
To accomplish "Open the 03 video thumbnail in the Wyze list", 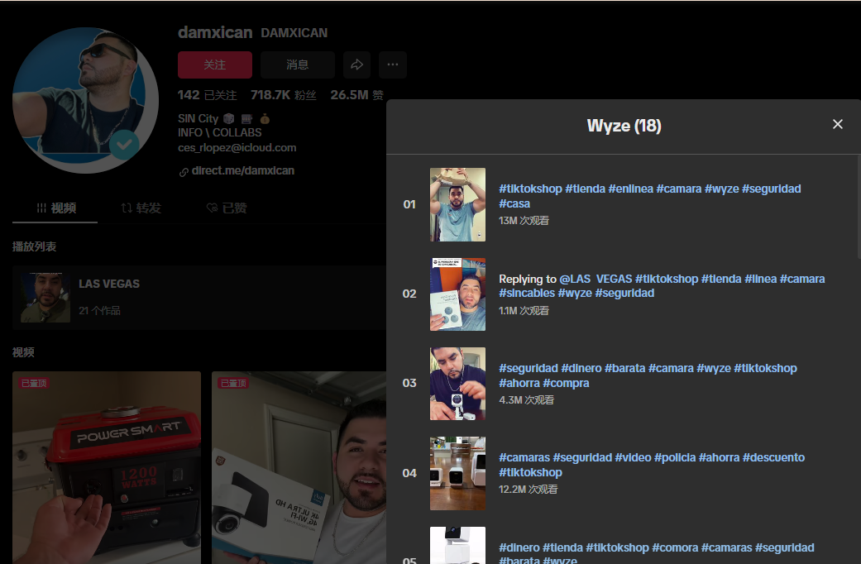I will click(x=457, y=384).
